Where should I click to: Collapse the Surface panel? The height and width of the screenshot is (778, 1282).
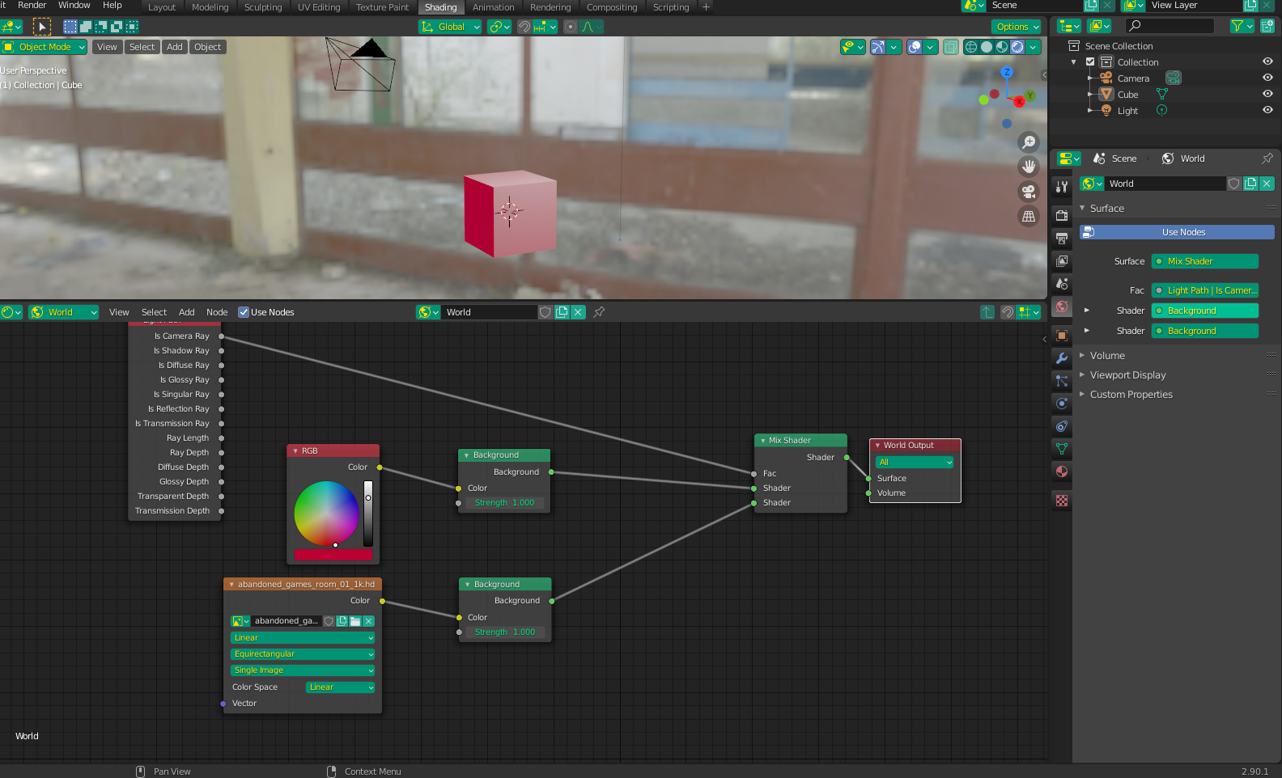pyautogui.click(x=1106, y=209)
